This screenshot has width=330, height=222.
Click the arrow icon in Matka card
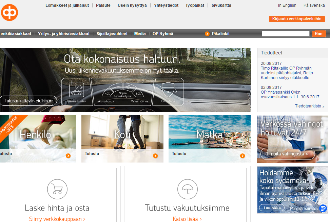pos(242,156)
